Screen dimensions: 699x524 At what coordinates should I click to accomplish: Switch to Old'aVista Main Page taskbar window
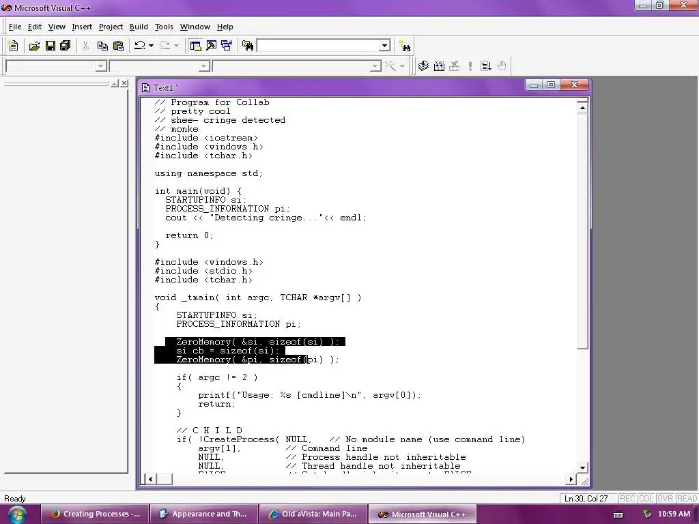pos(313,514)
